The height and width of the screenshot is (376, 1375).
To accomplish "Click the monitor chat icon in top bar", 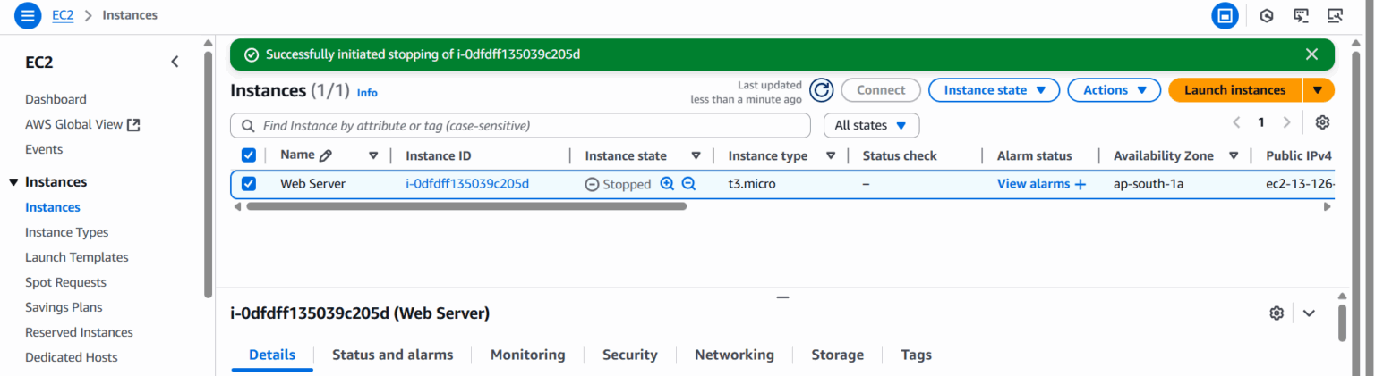I will [x=1302, y=15].
